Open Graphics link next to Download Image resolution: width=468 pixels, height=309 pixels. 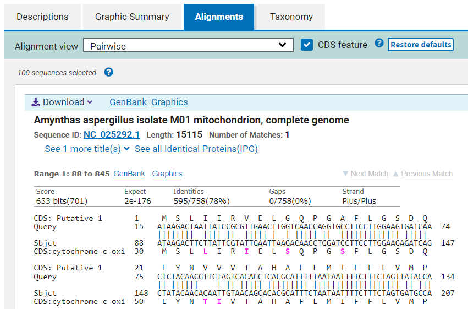pyautogui.click(x=169, y=102)
